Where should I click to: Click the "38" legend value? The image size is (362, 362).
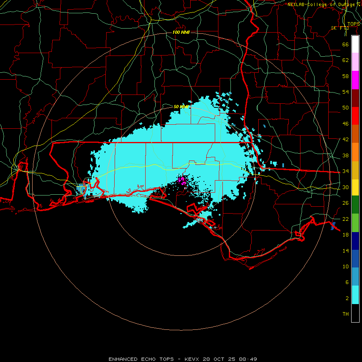[346, 155]
